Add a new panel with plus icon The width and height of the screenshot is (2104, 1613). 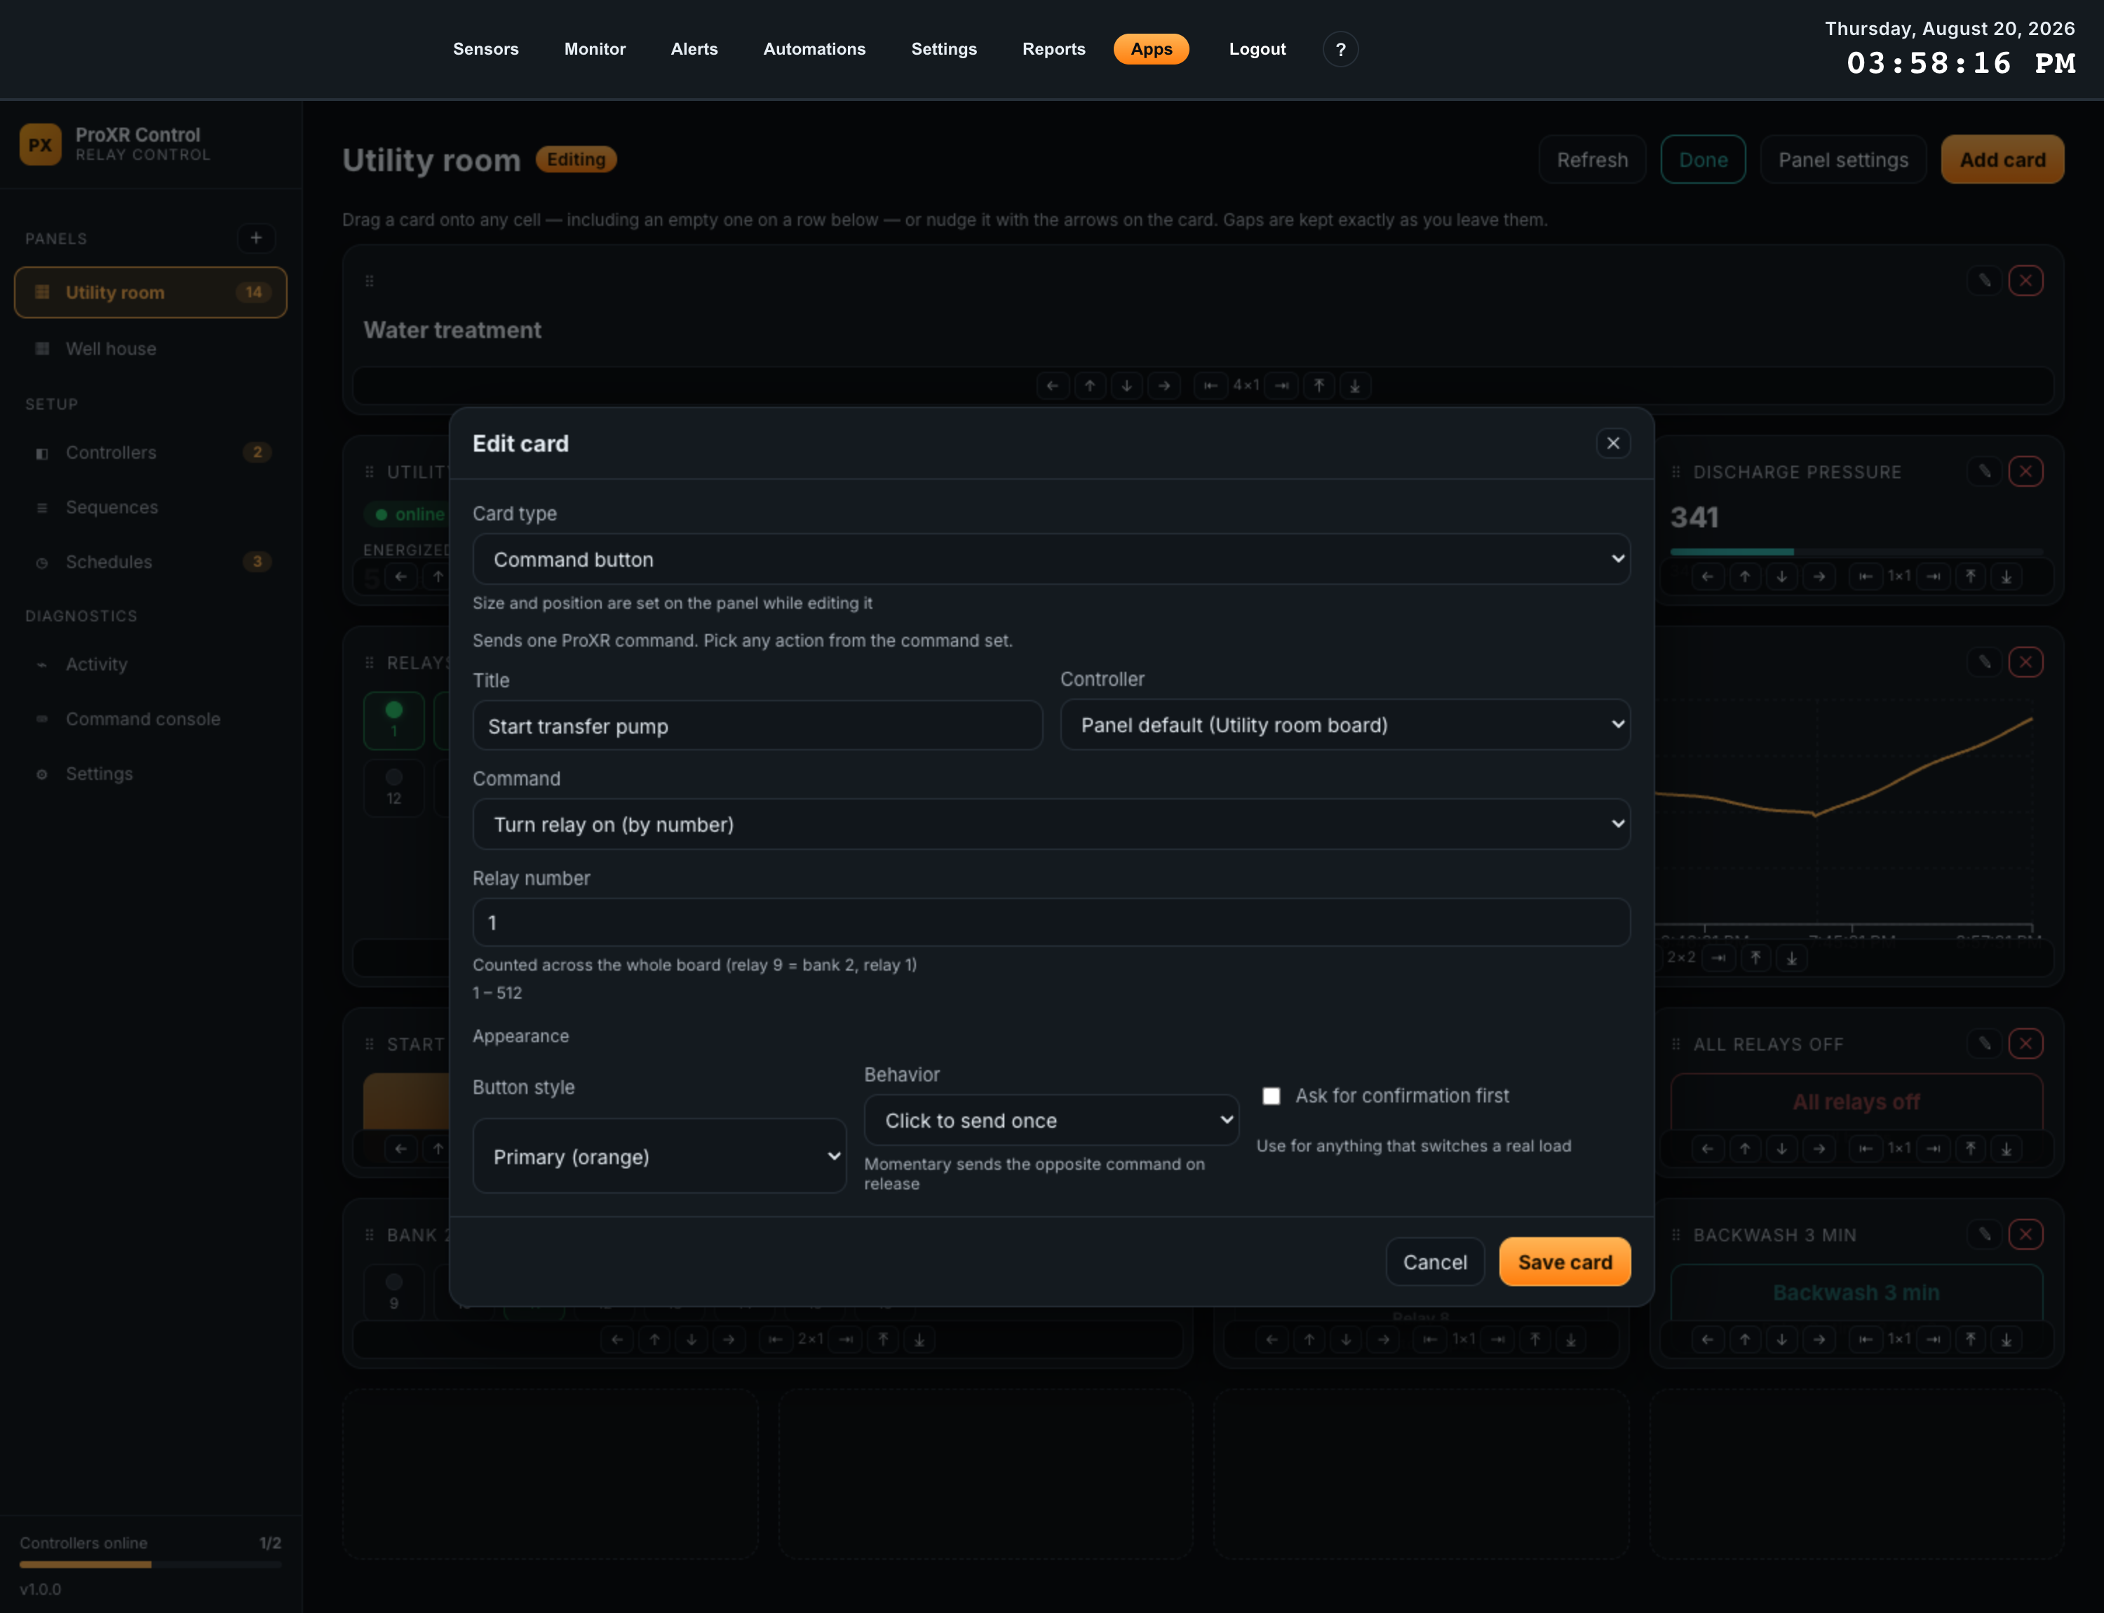(x=255, y=237)
